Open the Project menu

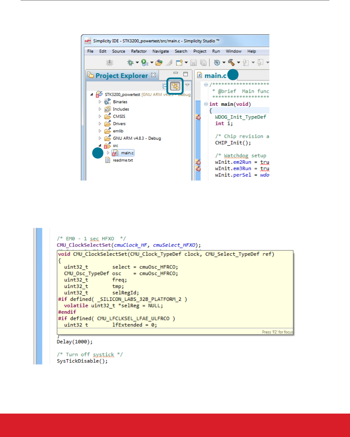coord(200,51)
